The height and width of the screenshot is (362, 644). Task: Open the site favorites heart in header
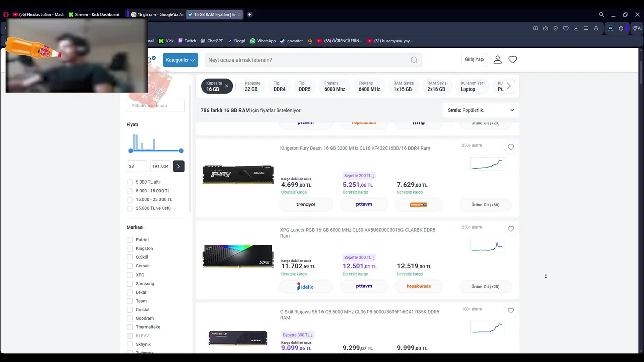pyautogui.click(x=513, y=59)
